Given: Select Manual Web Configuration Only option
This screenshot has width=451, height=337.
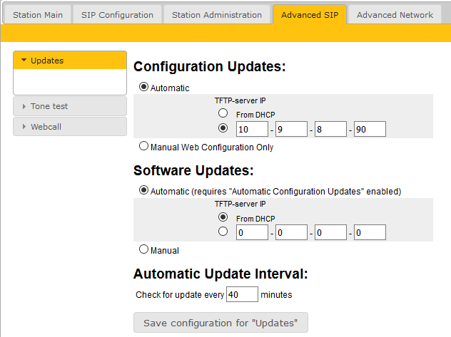Looking at the screenshot, I should 144,147.
